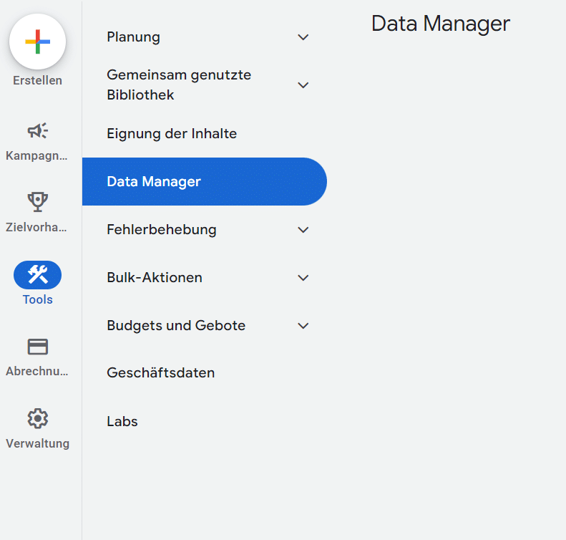Open the Fehlerbehebung menu entry
The image size is (566, 540).
click(x=205, y=230)
